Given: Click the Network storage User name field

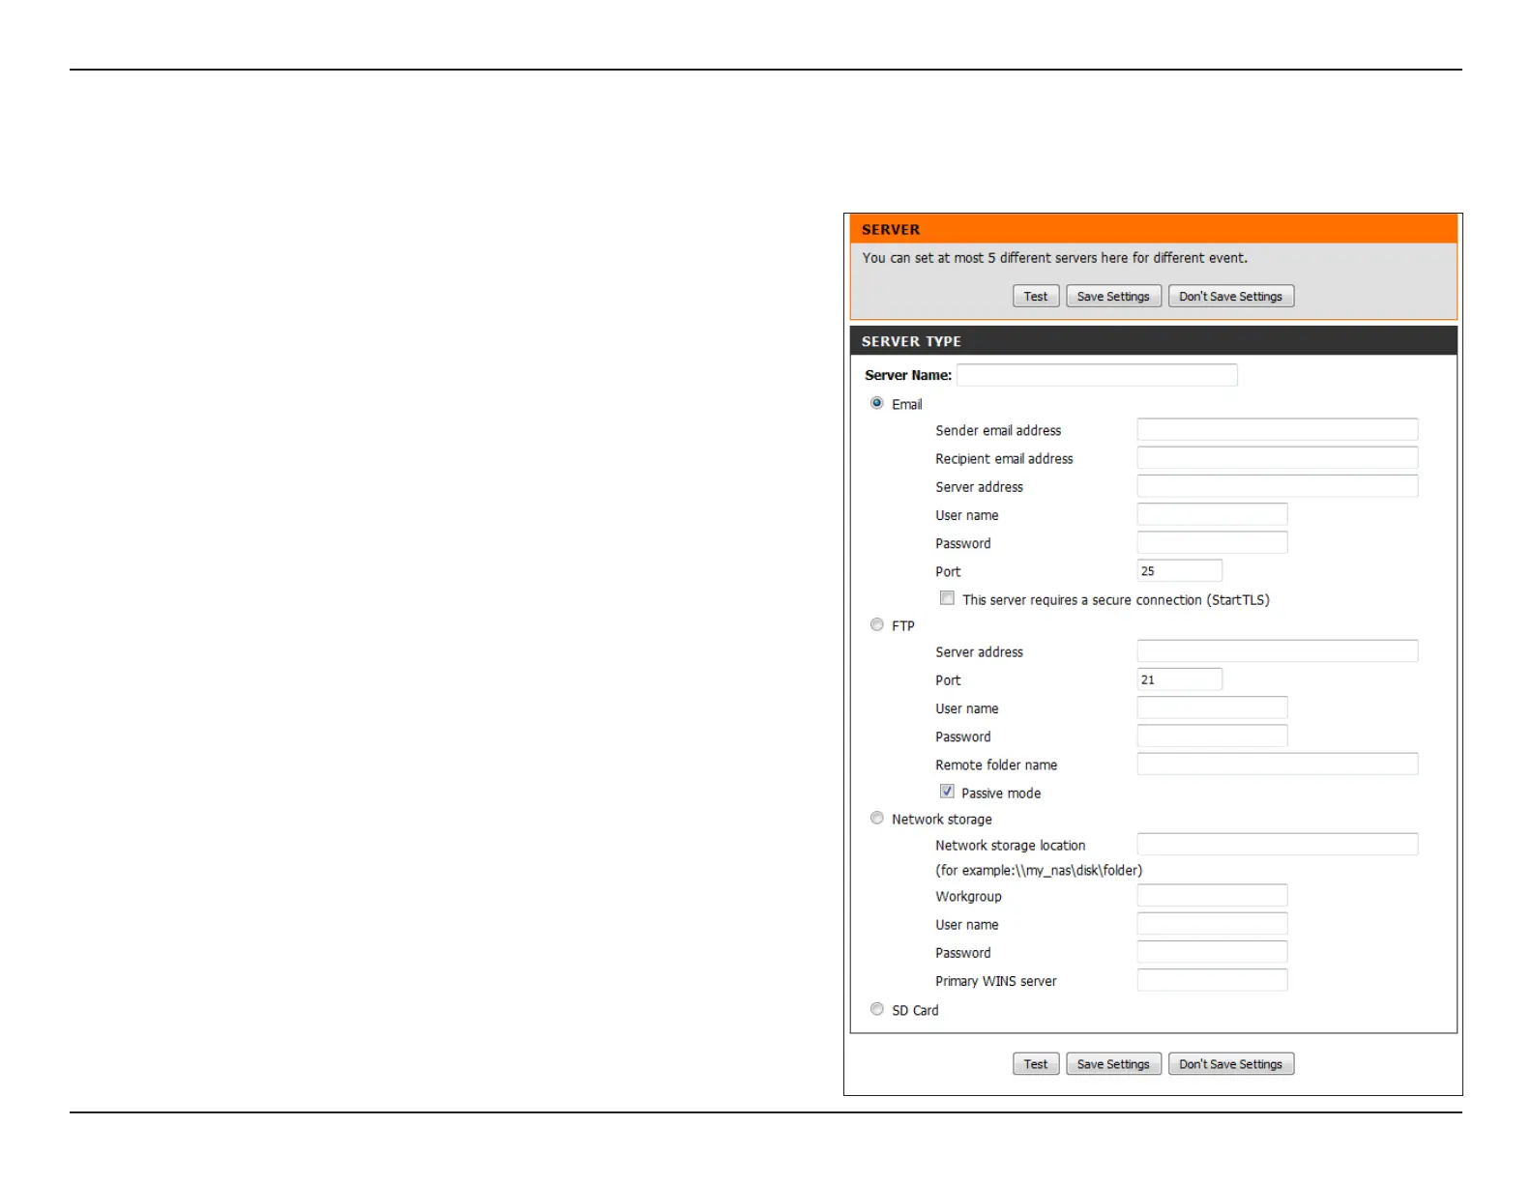Looking at the screenshot, I should click(x=1213, y=924).
